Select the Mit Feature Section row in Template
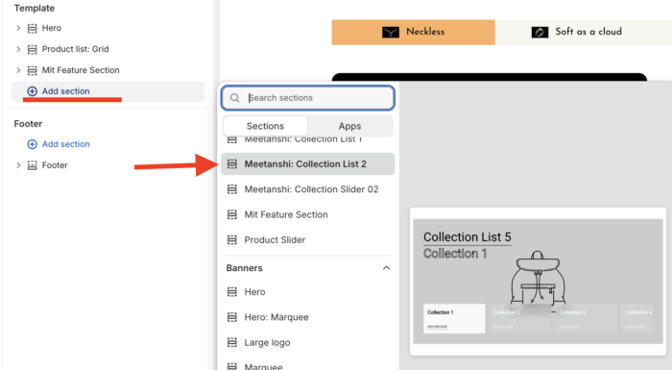 (108, 70)
